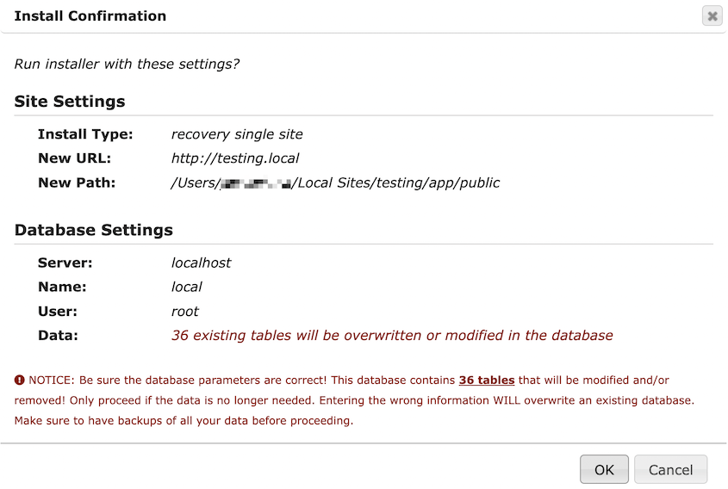Viewport: 728px width, 489px height.
Task: Select the 'Run installer with these settings?' prompt
Action: click(x=127, y=64)
